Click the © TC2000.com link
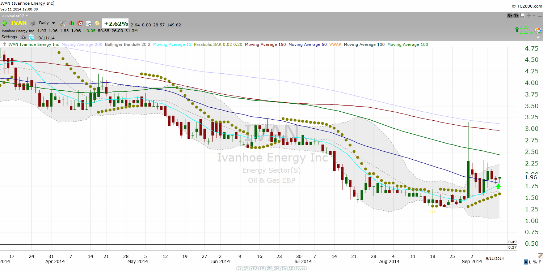Viewport: 543px width, 271px height. click(527, 6)
